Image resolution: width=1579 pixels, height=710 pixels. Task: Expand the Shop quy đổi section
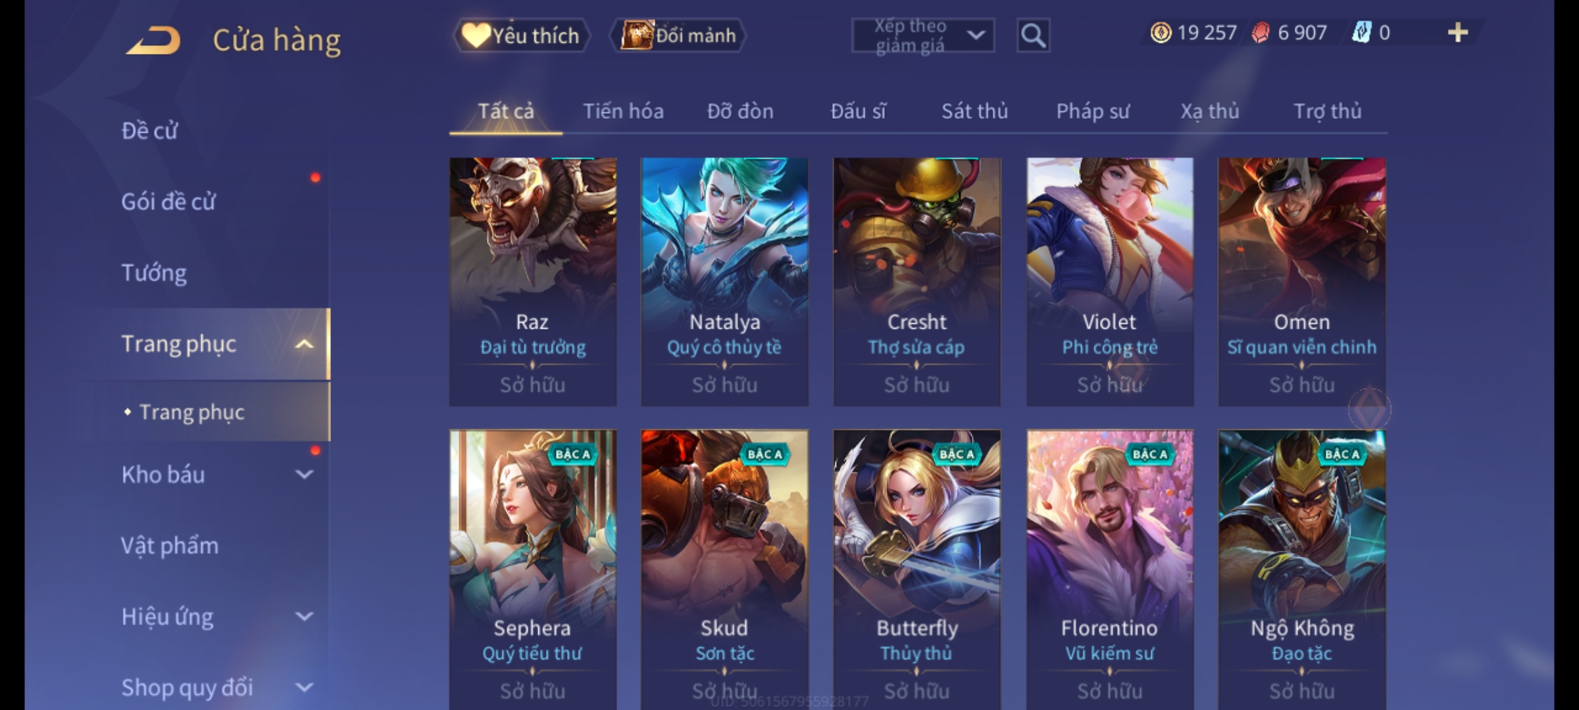(x=304, y=687)
